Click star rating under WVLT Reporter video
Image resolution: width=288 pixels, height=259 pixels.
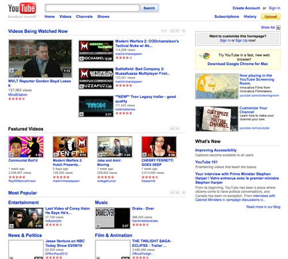click(17, 99)
